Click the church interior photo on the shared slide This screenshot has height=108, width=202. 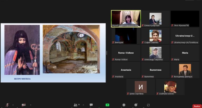(x=71, y=49)
